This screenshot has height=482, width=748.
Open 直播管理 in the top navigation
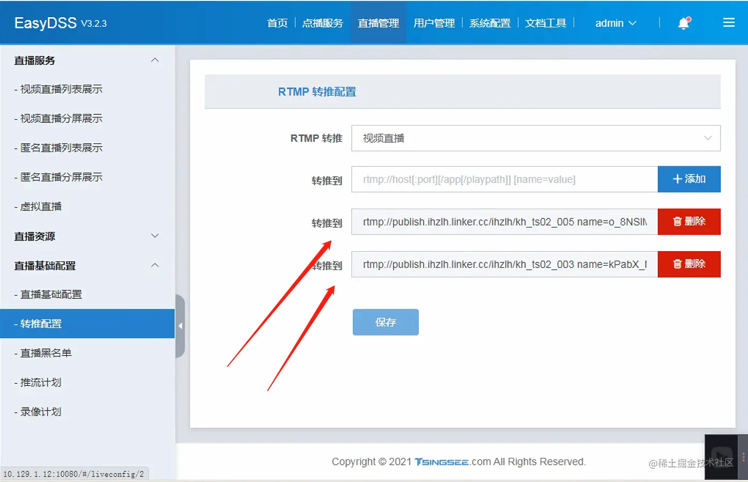coord(379,23)
